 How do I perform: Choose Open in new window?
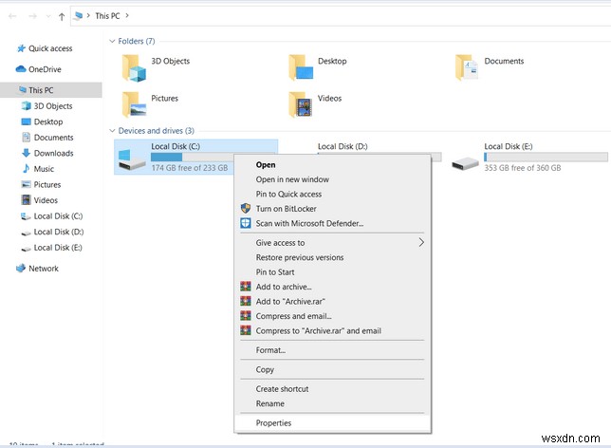click(x=332, y=179)
